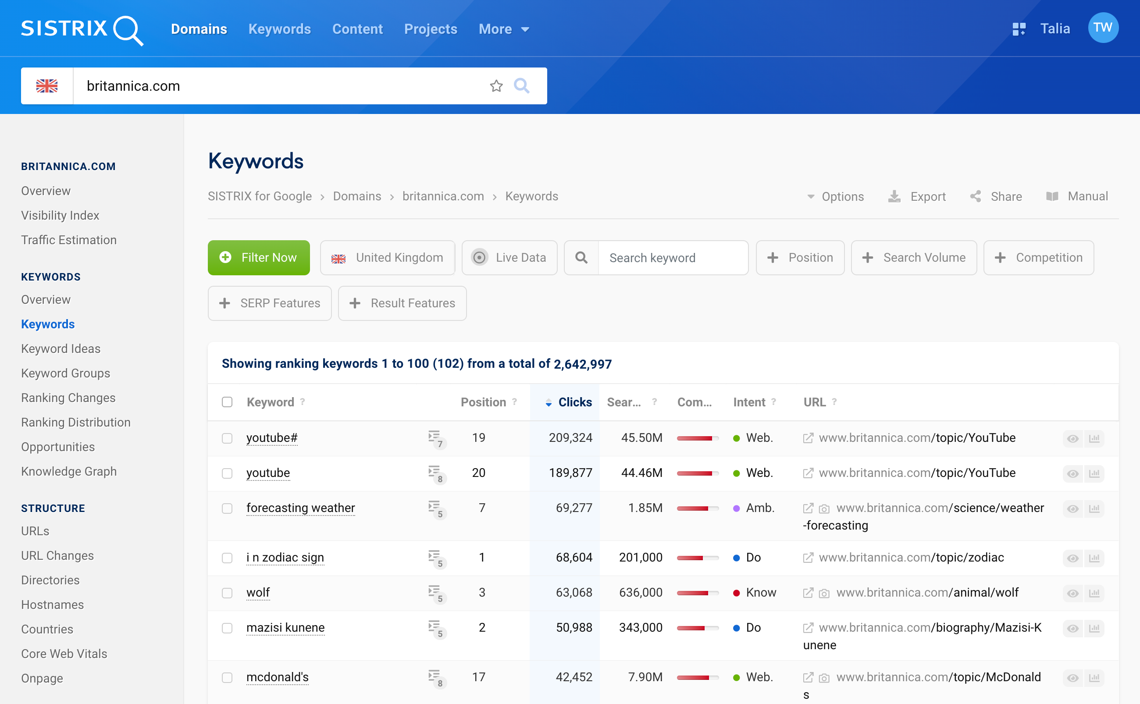Viewport: 1140px width, 704px height.
Task: Open SERP list icon for mazisi kunene
Action: (436, 629)
